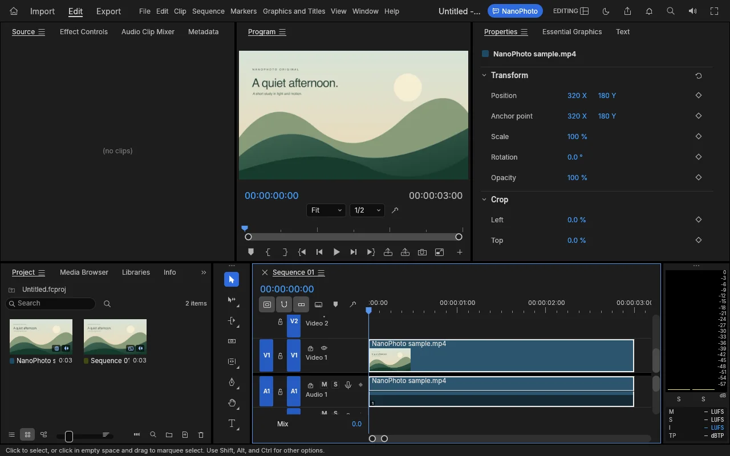Screen dimensions: 730x456
Task: Switch to the Export workspace
Action: [x=108, y=11]
